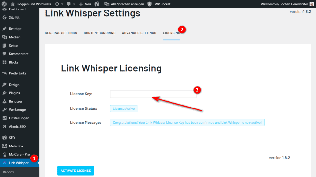Open the Alle Sprachen anzeigen language menu
This screenshot has width=316, height=177.
coord(124,4)
